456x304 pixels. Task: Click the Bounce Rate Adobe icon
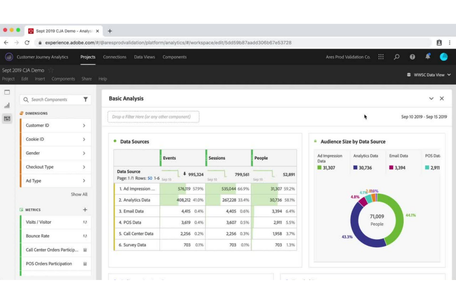pyautogui.click(x=85, y=236)
